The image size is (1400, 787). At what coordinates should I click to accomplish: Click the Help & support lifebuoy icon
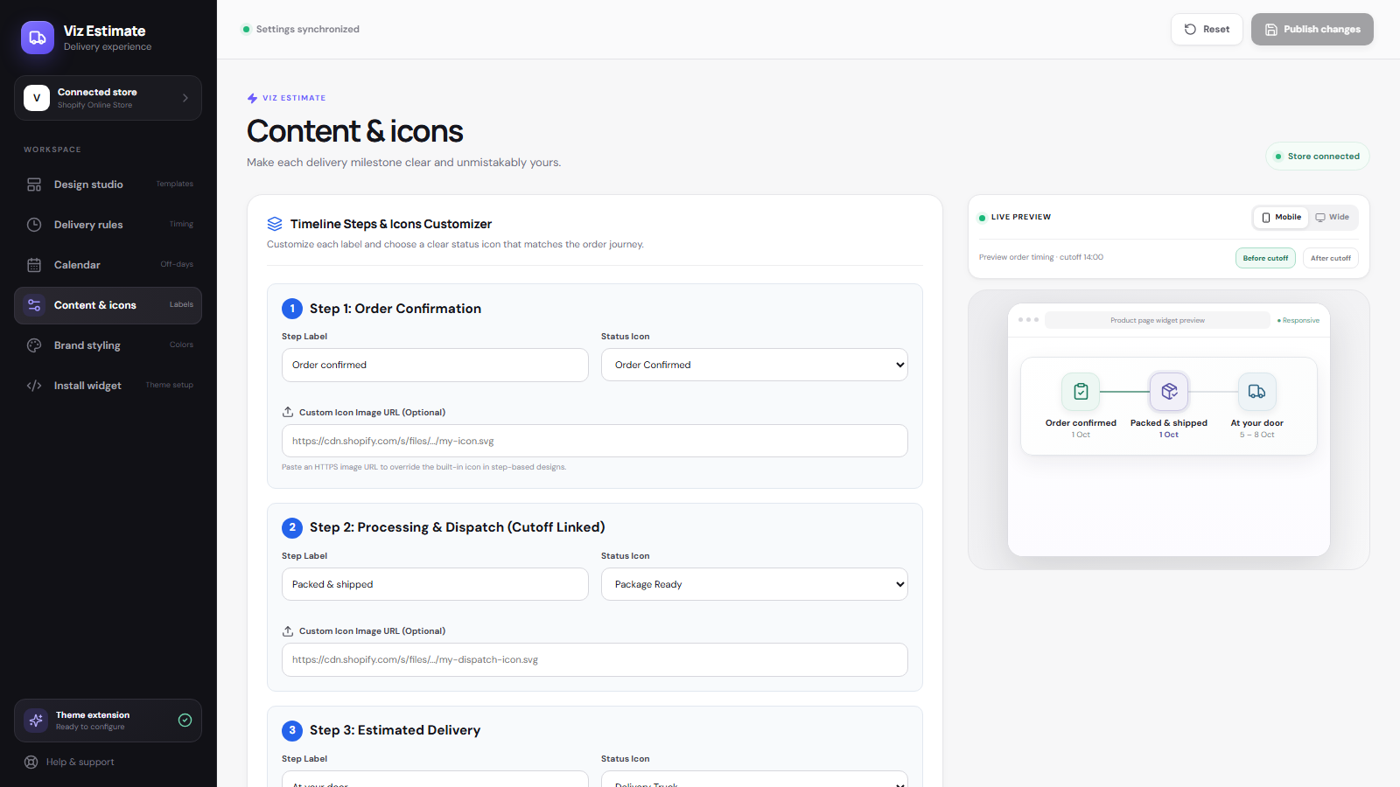(31, 762)
